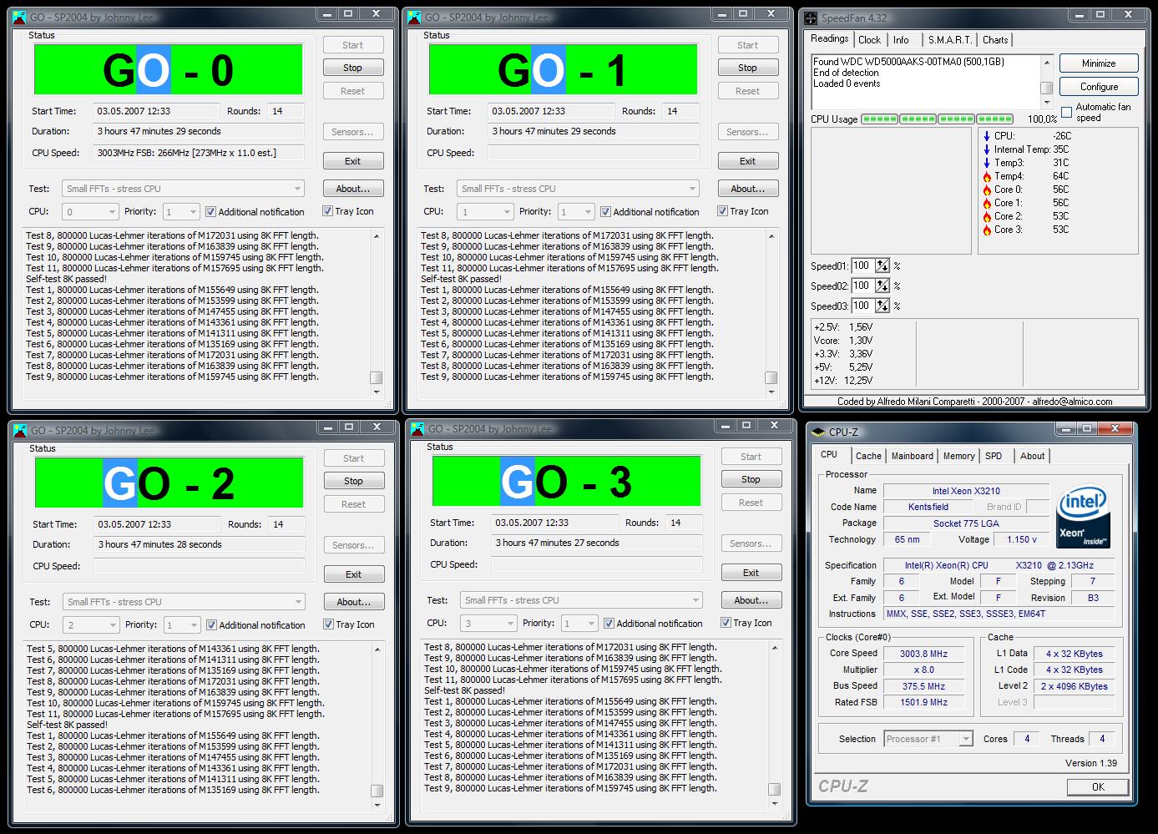Click Exit in the GO-1 window
Screen dimensions: 1158x834
748,161
